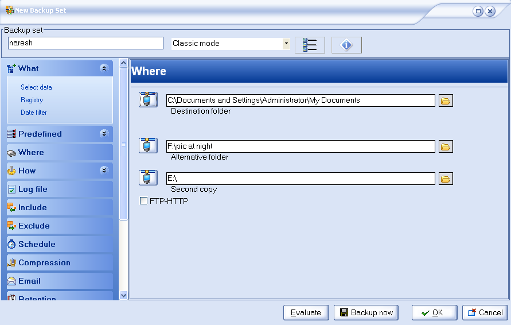511x325 pixels.
Task: Click the list view icon button beside Classic mode
Action: pyautogui.click(x=310, y=45)
